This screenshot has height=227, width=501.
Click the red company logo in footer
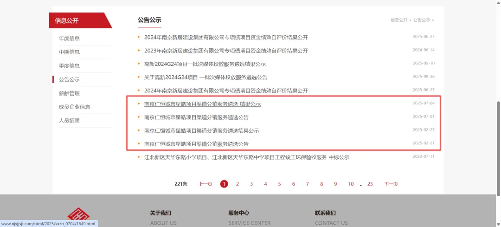[x=78, y=215]
